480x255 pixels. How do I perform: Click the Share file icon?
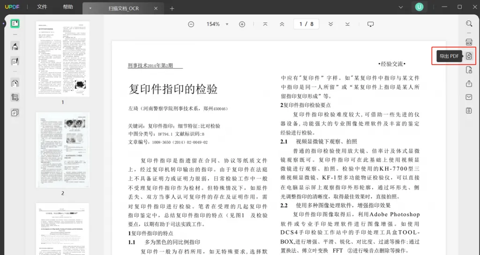(x=469, y=84)
